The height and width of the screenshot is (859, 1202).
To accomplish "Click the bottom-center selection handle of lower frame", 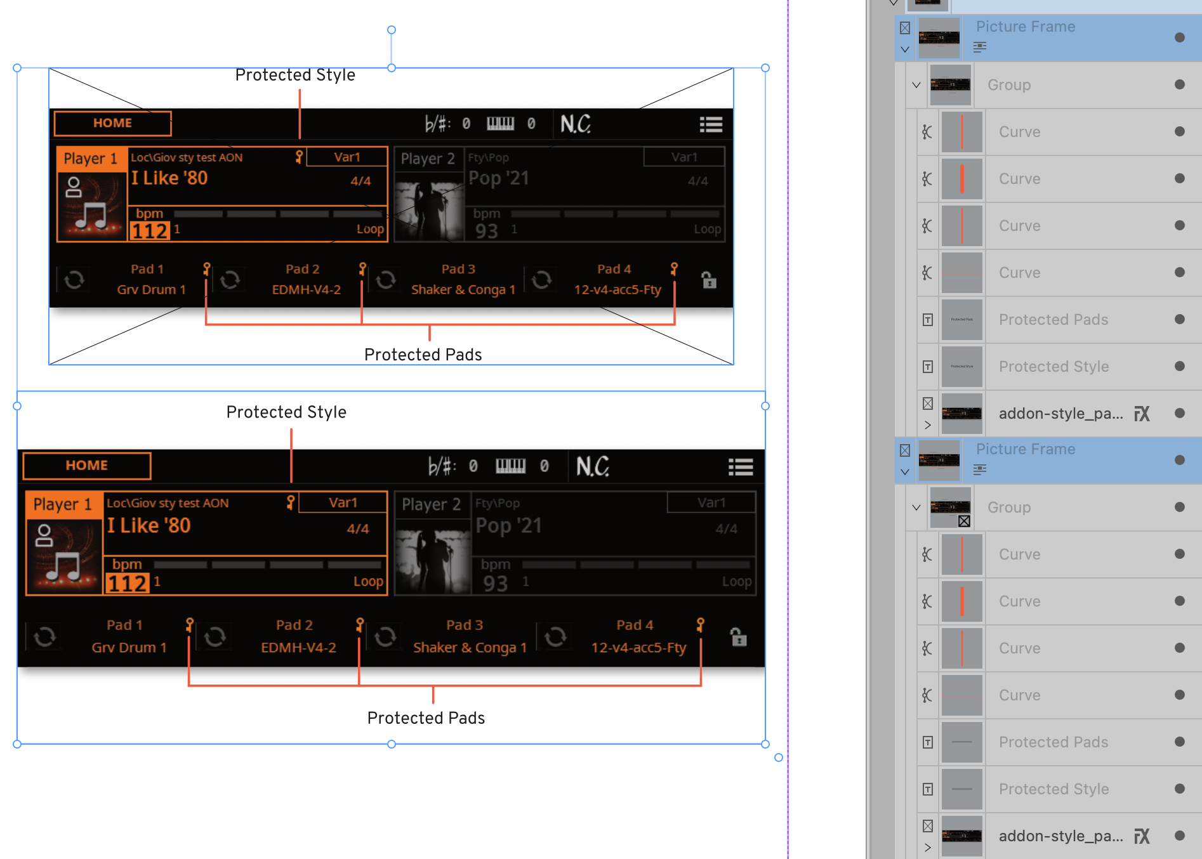I will (392, 744).
